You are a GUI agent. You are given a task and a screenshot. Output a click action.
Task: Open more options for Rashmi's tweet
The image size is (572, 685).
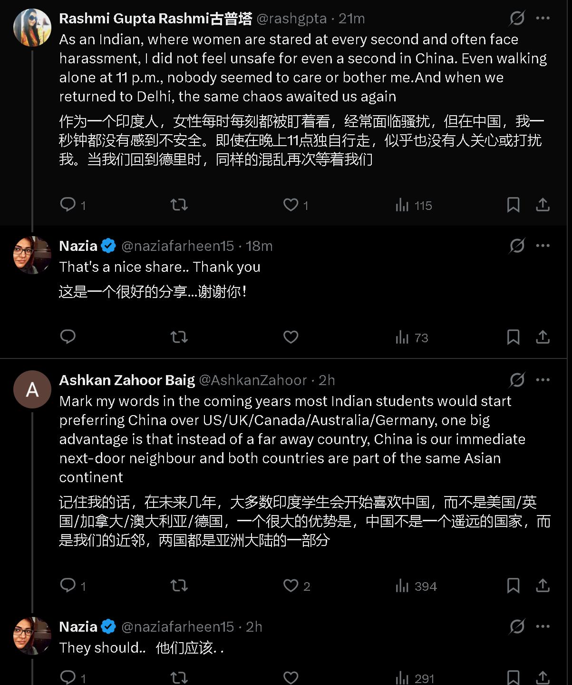(543, 18)
